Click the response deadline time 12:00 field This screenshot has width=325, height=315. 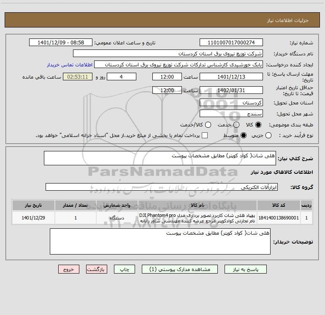[167, 77]
